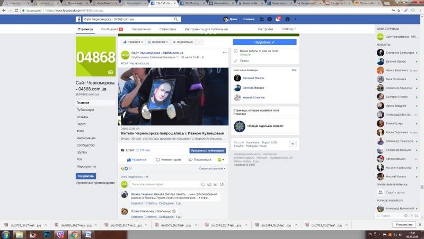This screenshot has height=239, width=424.
Task: Click the Главная link in the header
Action: coord(249,19)
